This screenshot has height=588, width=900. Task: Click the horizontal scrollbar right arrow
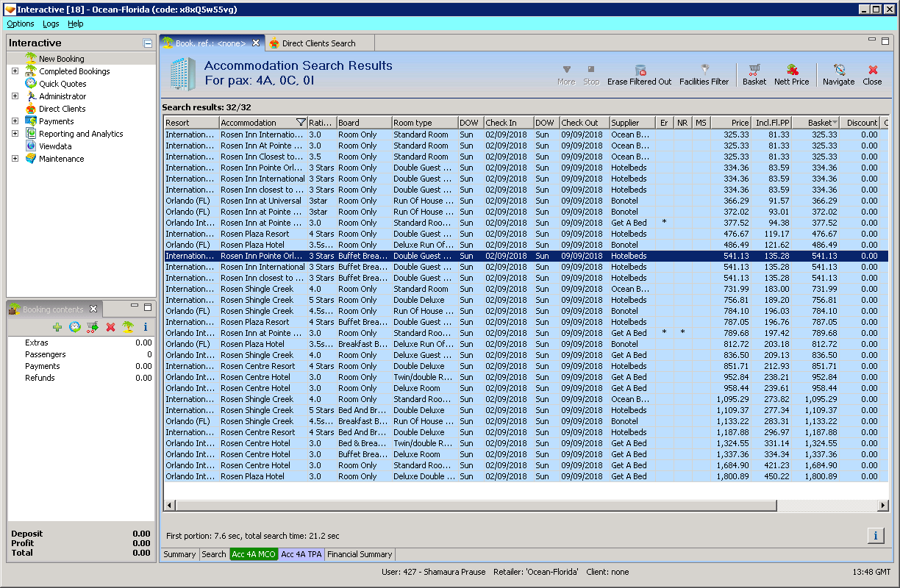tap(883, 506)
